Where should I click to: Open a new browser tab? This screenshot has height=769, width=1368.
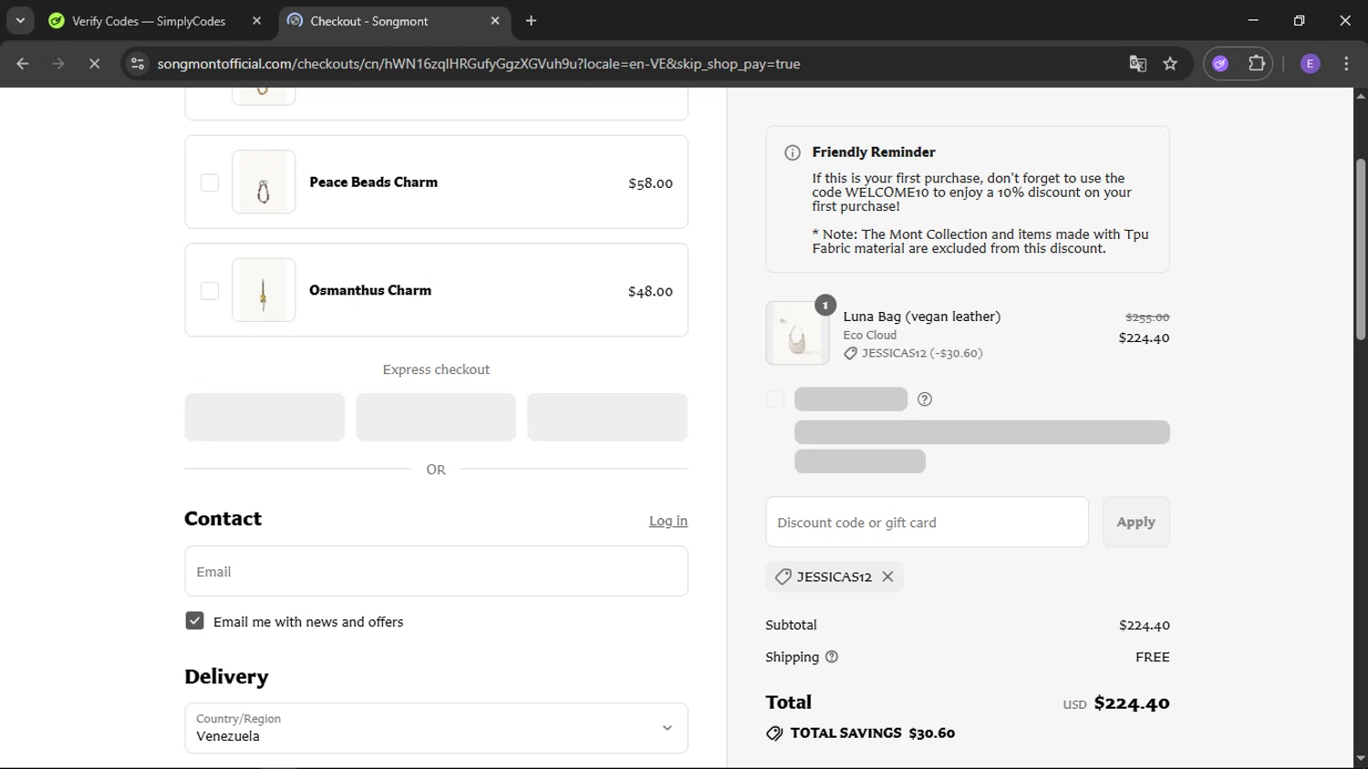[532, 21]
